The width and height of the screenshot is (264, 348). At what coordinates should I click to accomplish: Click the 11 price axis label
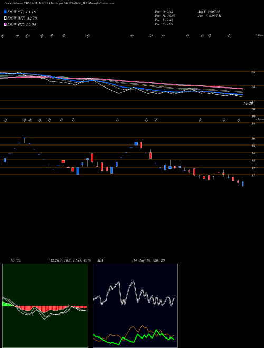[253, 176]
